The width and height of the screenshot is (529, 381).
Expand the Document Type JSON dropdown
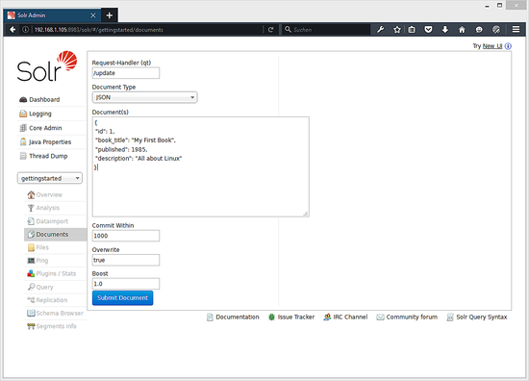(x=144, y=97)
